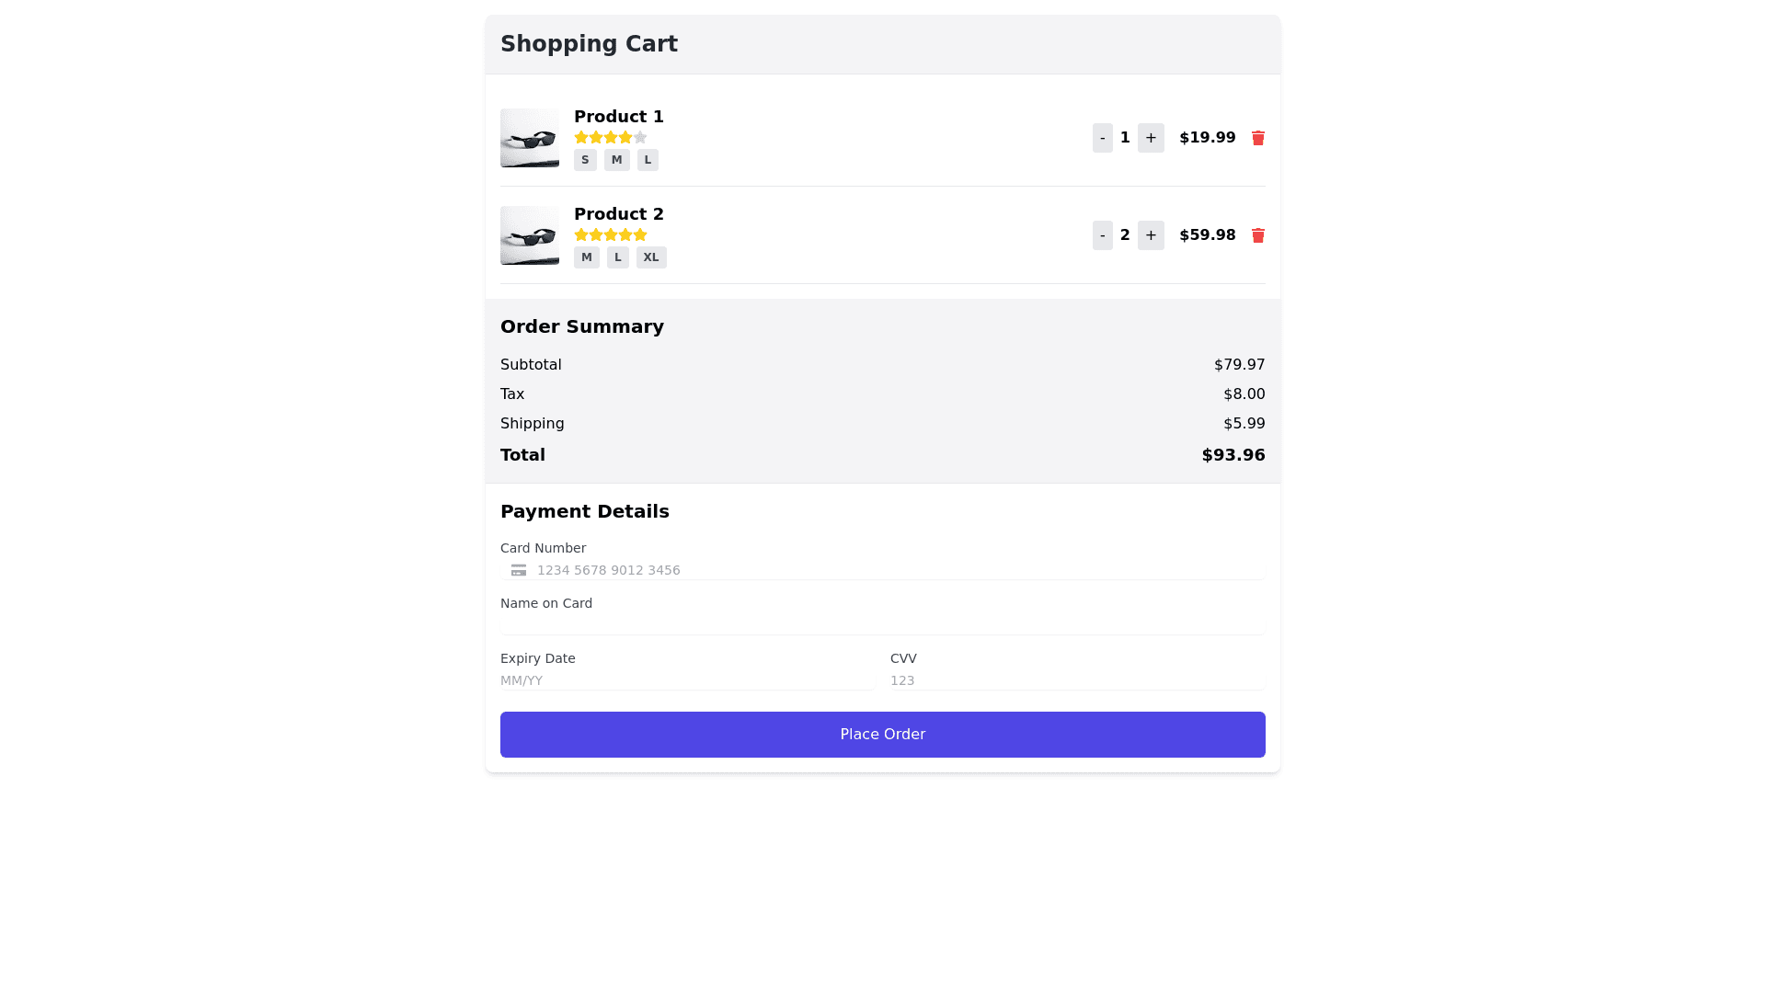The width and height of the screenshot is (1766, 993).
Task: Pick size M for Product 2
Action: [586, 257]
